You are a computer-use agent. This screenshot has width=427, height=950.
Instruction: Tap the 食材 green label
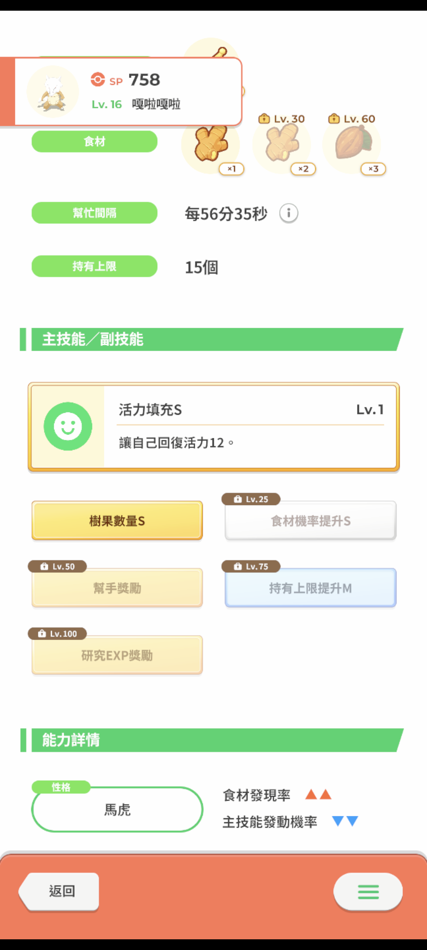point(94,141)
